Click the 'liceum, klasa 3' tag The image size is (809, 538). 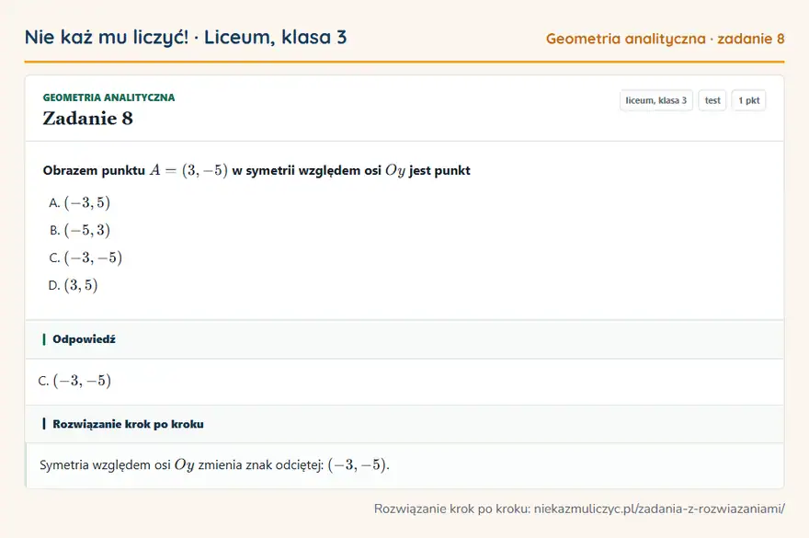point(655,100)
